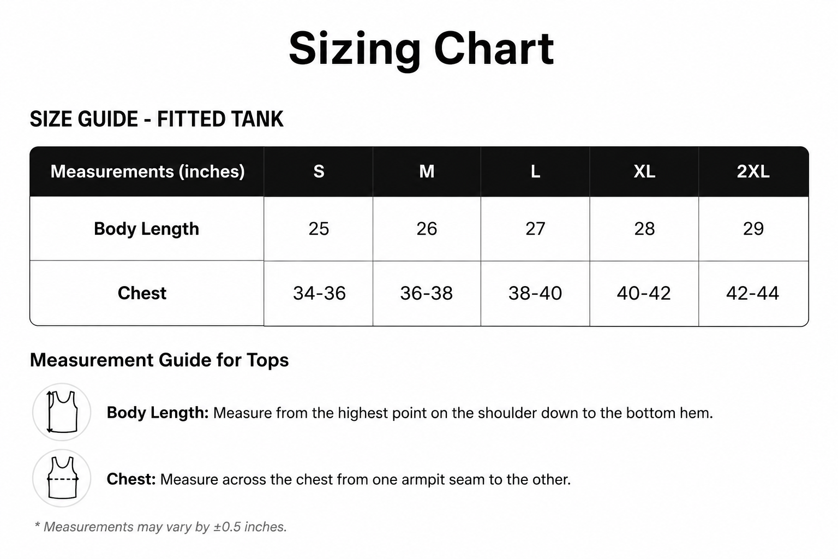Viewport: 838px width, 559px height.
Task: Click the 42-44 chest value cell
Action: point(753,293)
